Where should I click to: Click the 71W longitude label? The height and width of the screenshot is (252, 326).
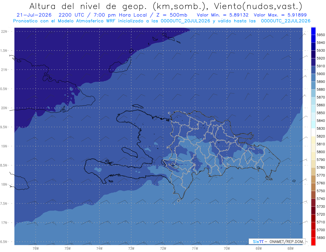[195, 248]
